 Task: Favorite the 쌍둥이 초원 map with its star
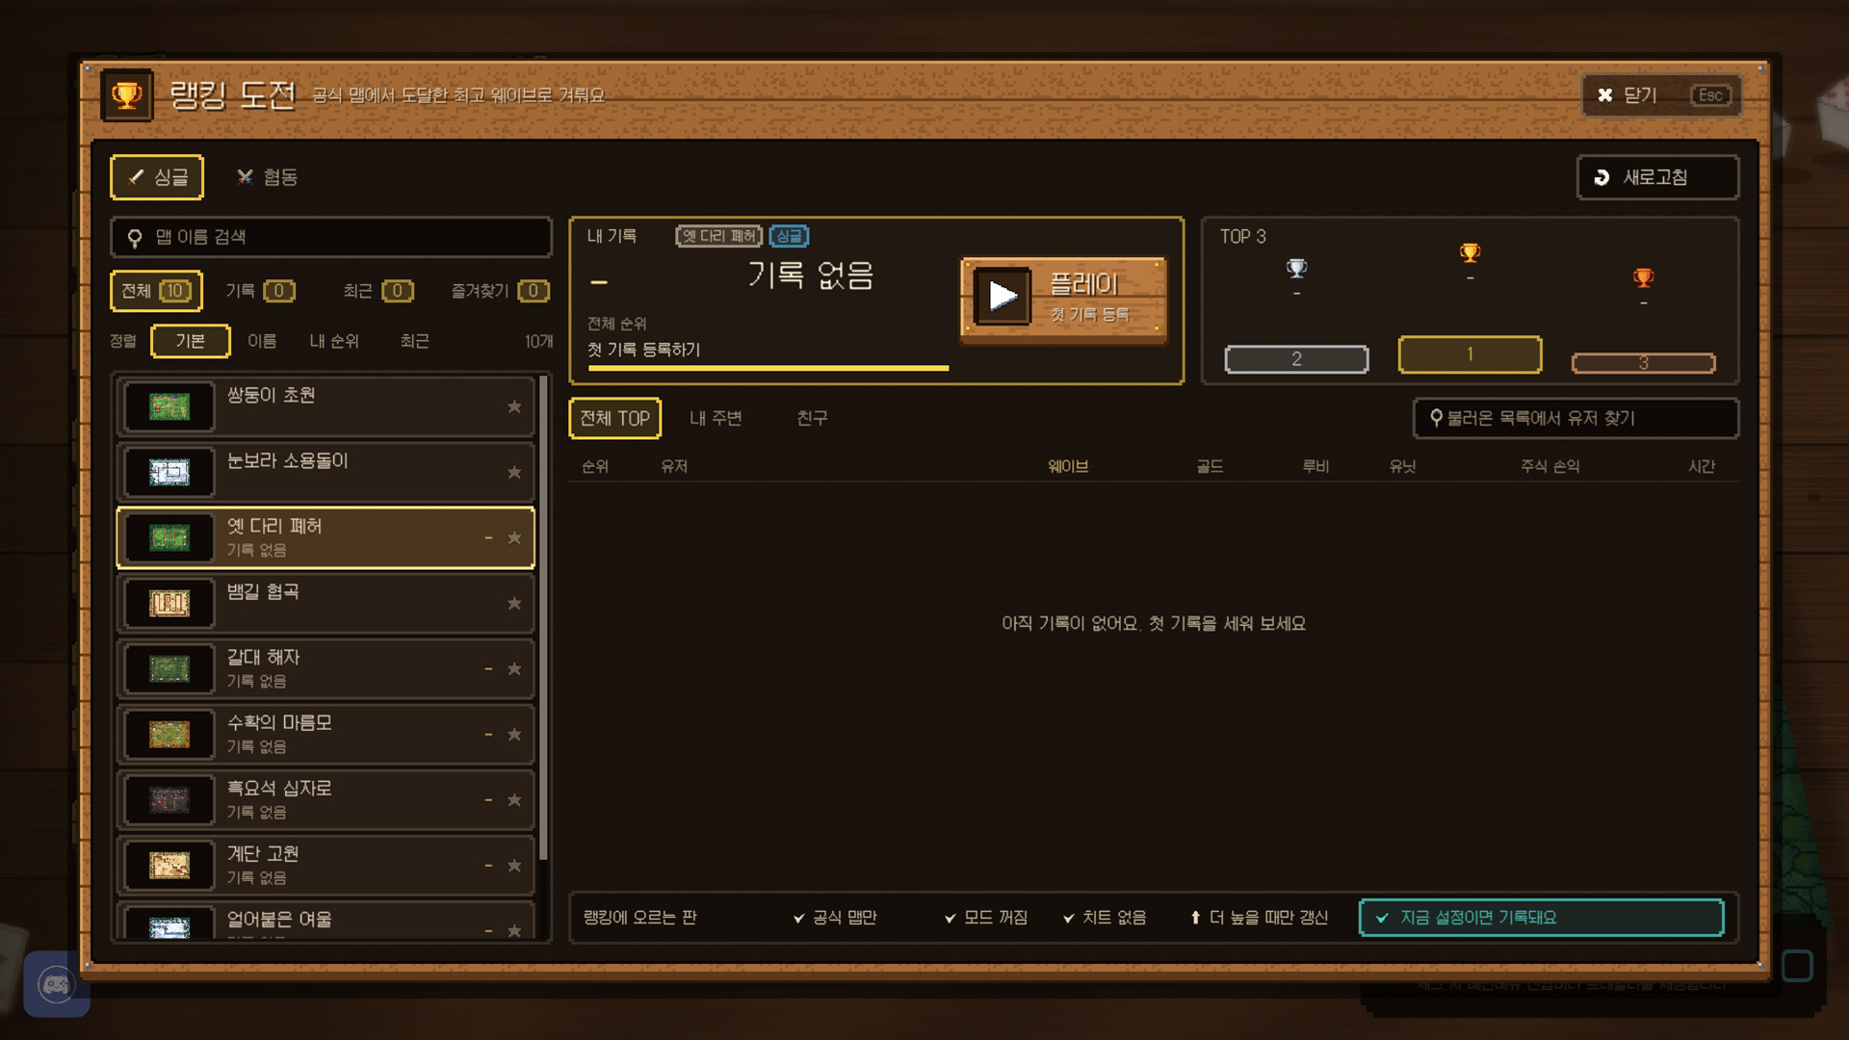[514, 407]
